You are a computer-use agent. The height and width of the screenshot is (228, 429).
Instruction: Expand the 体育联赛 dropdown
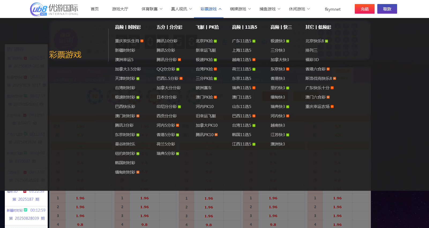pyautogui.click(x=152, y=9)
